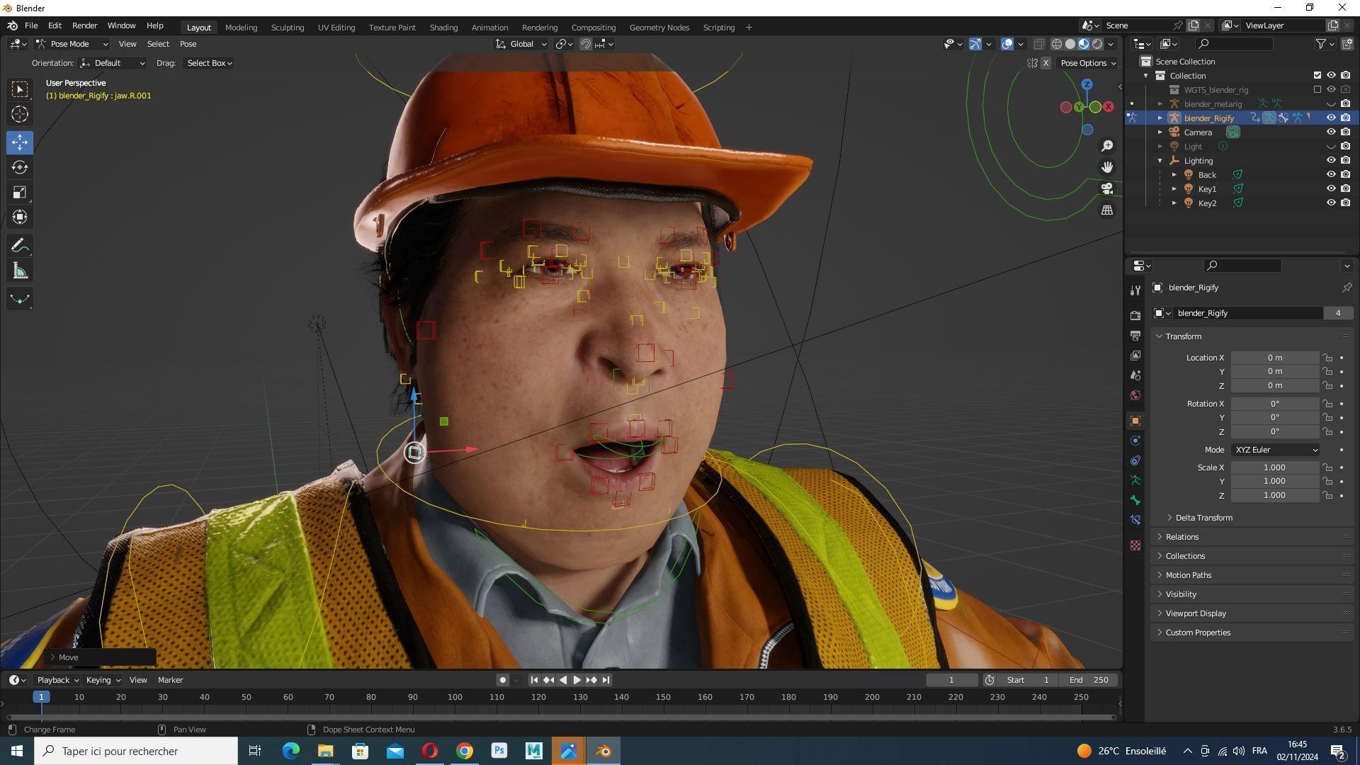Hide the Camera object in viewport

point(1331,132)
